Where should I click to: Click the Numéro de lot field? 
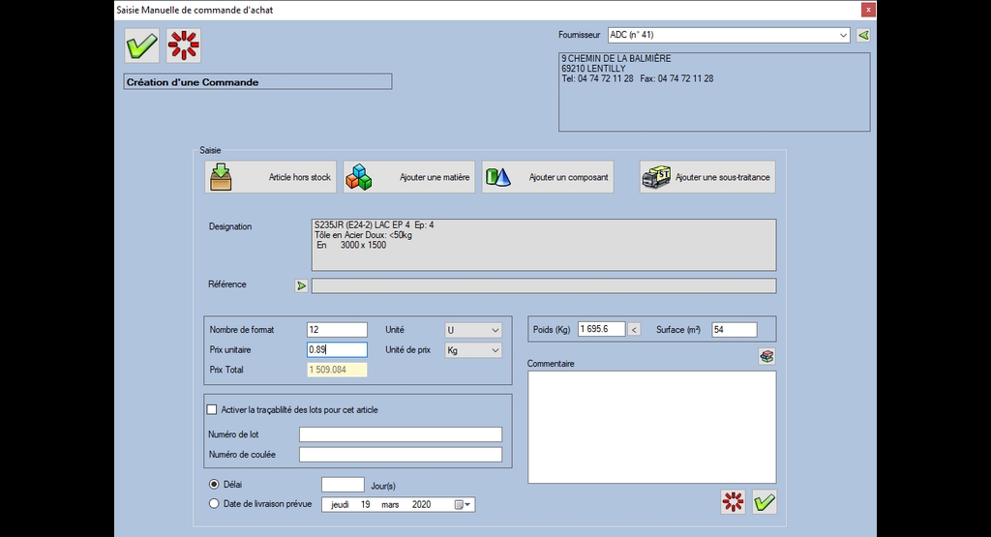[401, 434]
